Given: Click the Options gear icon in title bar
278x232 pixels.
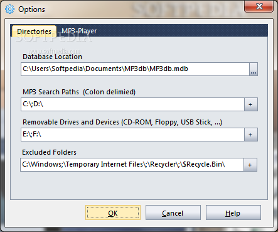Looking at the screenshot, I should [9, 9].
